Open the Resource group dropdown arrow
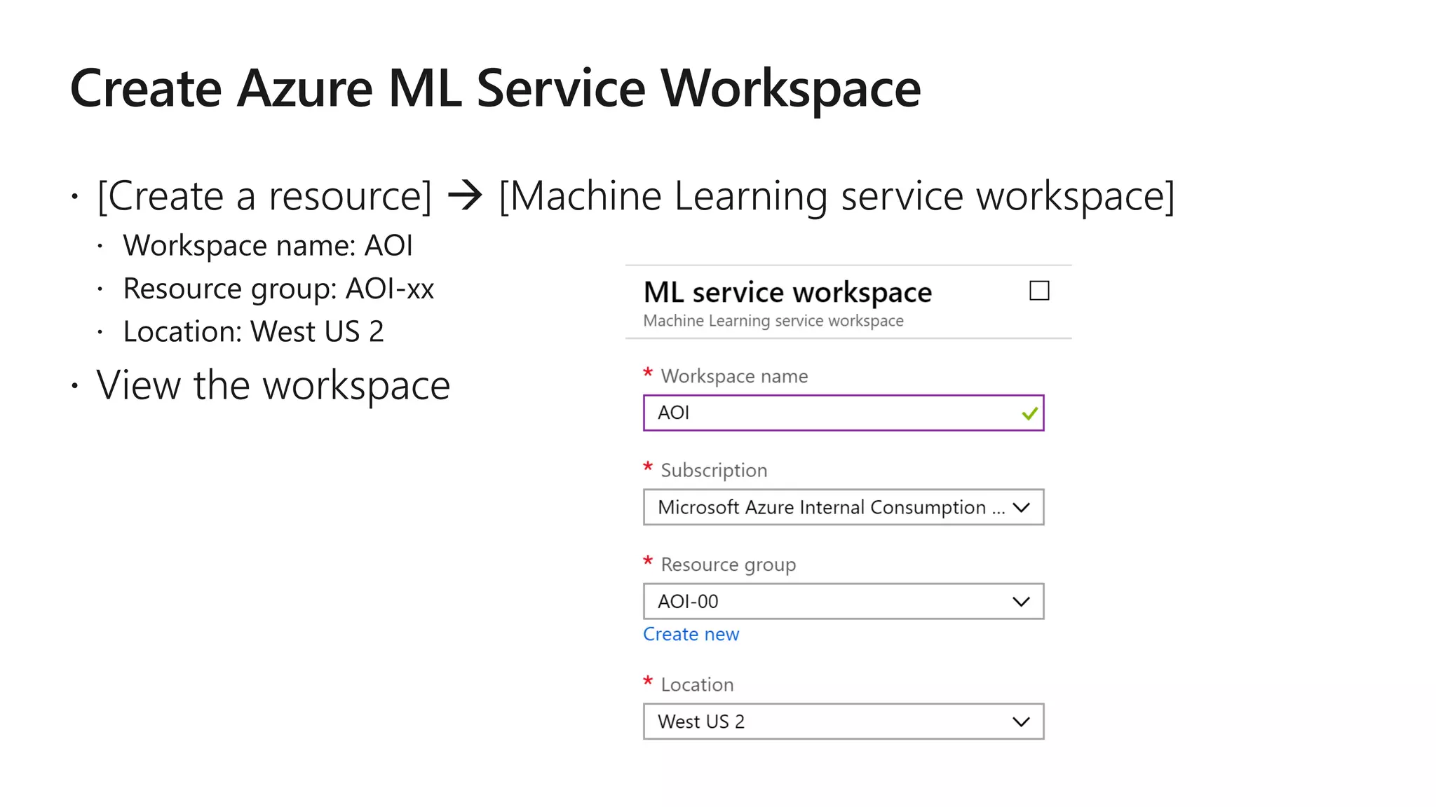This screenshot has width=1436, height=807. 1021,602
